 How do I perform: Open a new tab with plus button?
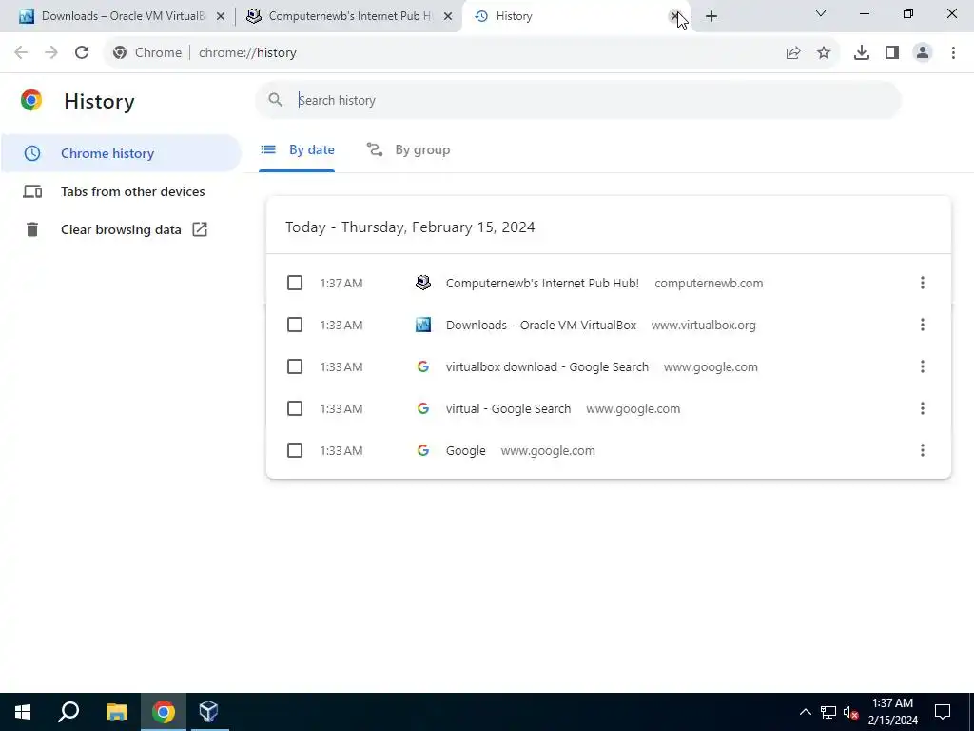pyautogui.click(x=711, y=16)
